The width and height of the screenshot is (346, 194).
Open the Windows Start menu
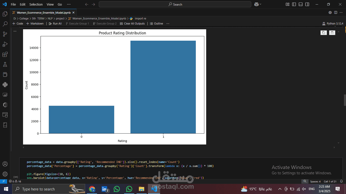(6, 189)
